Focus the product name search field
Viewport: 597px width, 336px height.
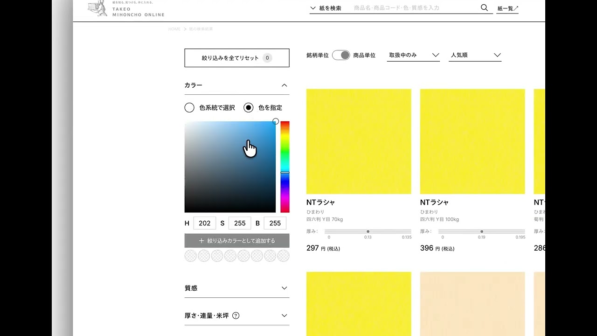click(415, 8)
